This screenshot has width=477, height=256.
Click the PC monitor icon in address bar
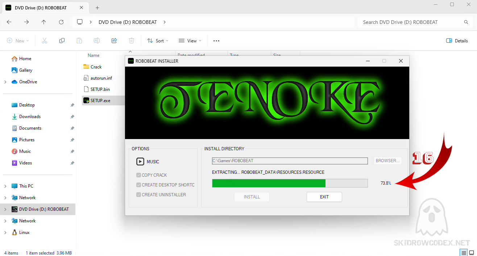click(80, 22)
